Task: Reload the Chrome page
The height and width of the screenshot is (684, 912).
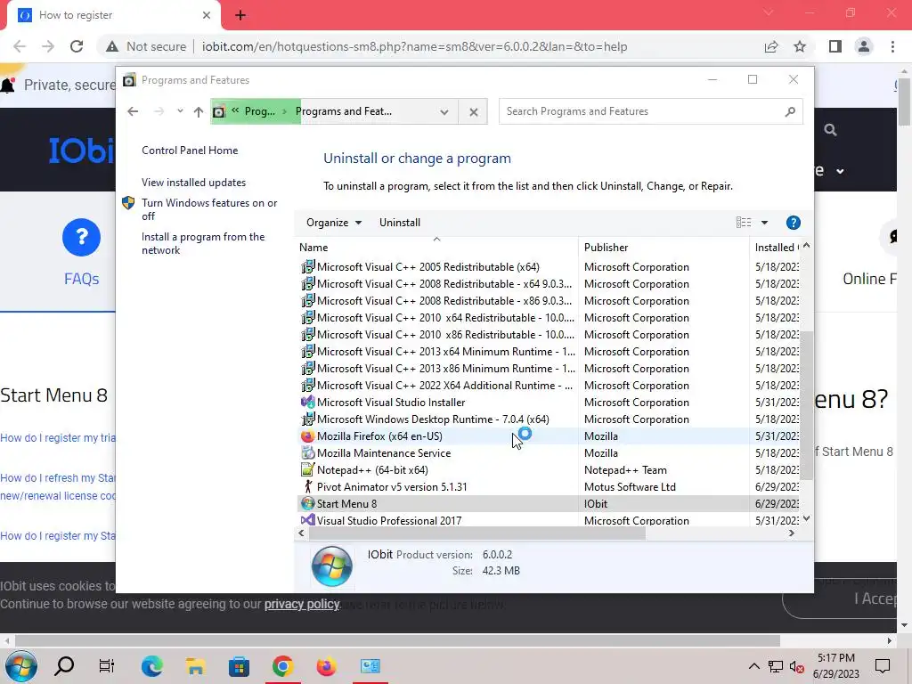Action: 77,46
